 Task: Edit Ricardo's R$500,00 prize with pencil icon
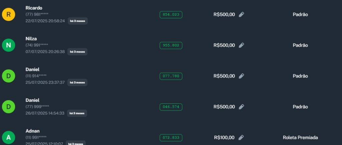241,15
